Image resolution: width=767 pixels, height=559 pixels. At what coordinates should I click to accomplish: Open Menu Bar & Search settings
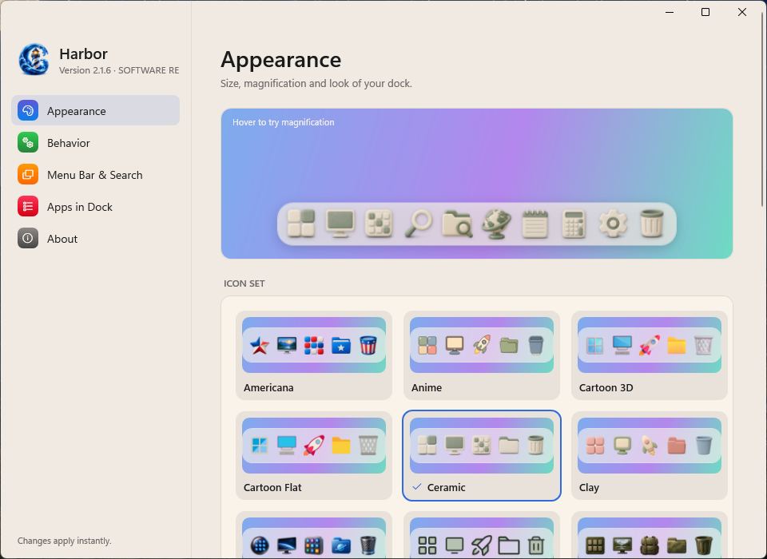click(x=95, y=175)
